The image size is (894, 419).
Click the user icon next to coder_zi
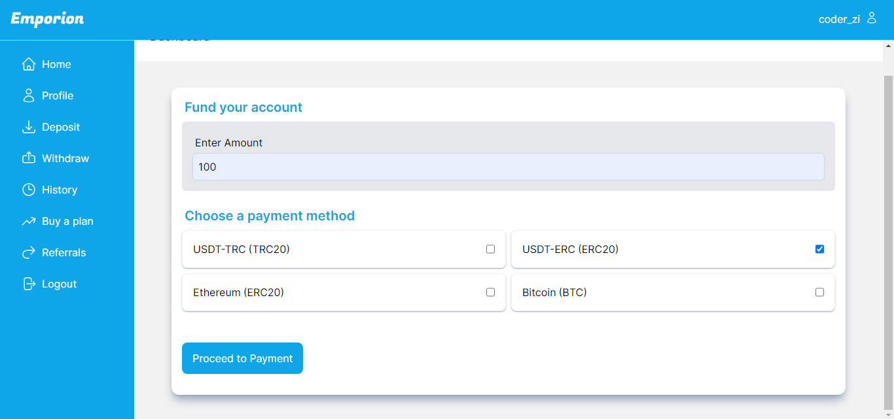point(872,18)
